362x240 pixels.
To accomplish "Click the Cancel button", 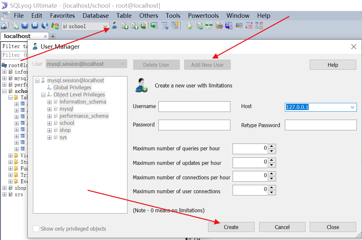I will 282,227.
